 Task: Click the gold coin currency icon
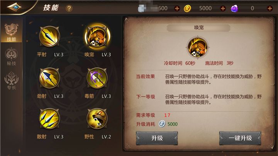click(187, 8)
